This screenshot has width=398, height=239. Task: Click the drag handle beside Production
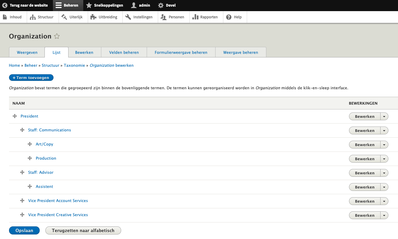point(30,158)
